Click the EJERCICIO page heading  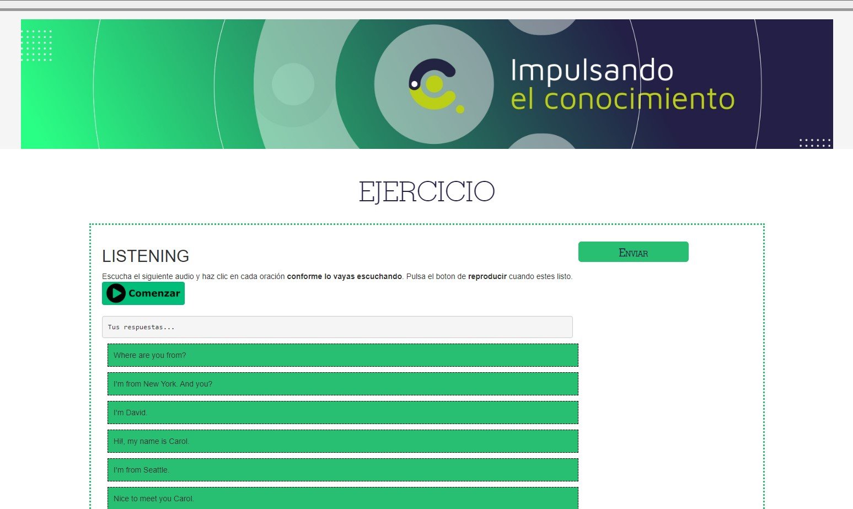pyautogui.click(x=426, y=192)
